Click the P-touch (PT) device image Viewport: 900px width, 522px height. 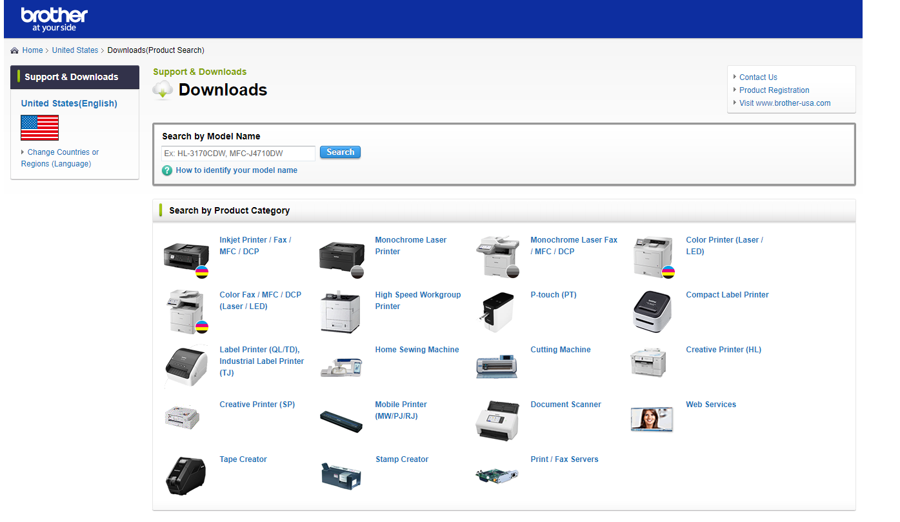coord(497,312)
